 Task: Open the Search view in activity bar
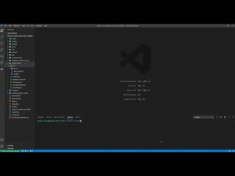point(2,37)
